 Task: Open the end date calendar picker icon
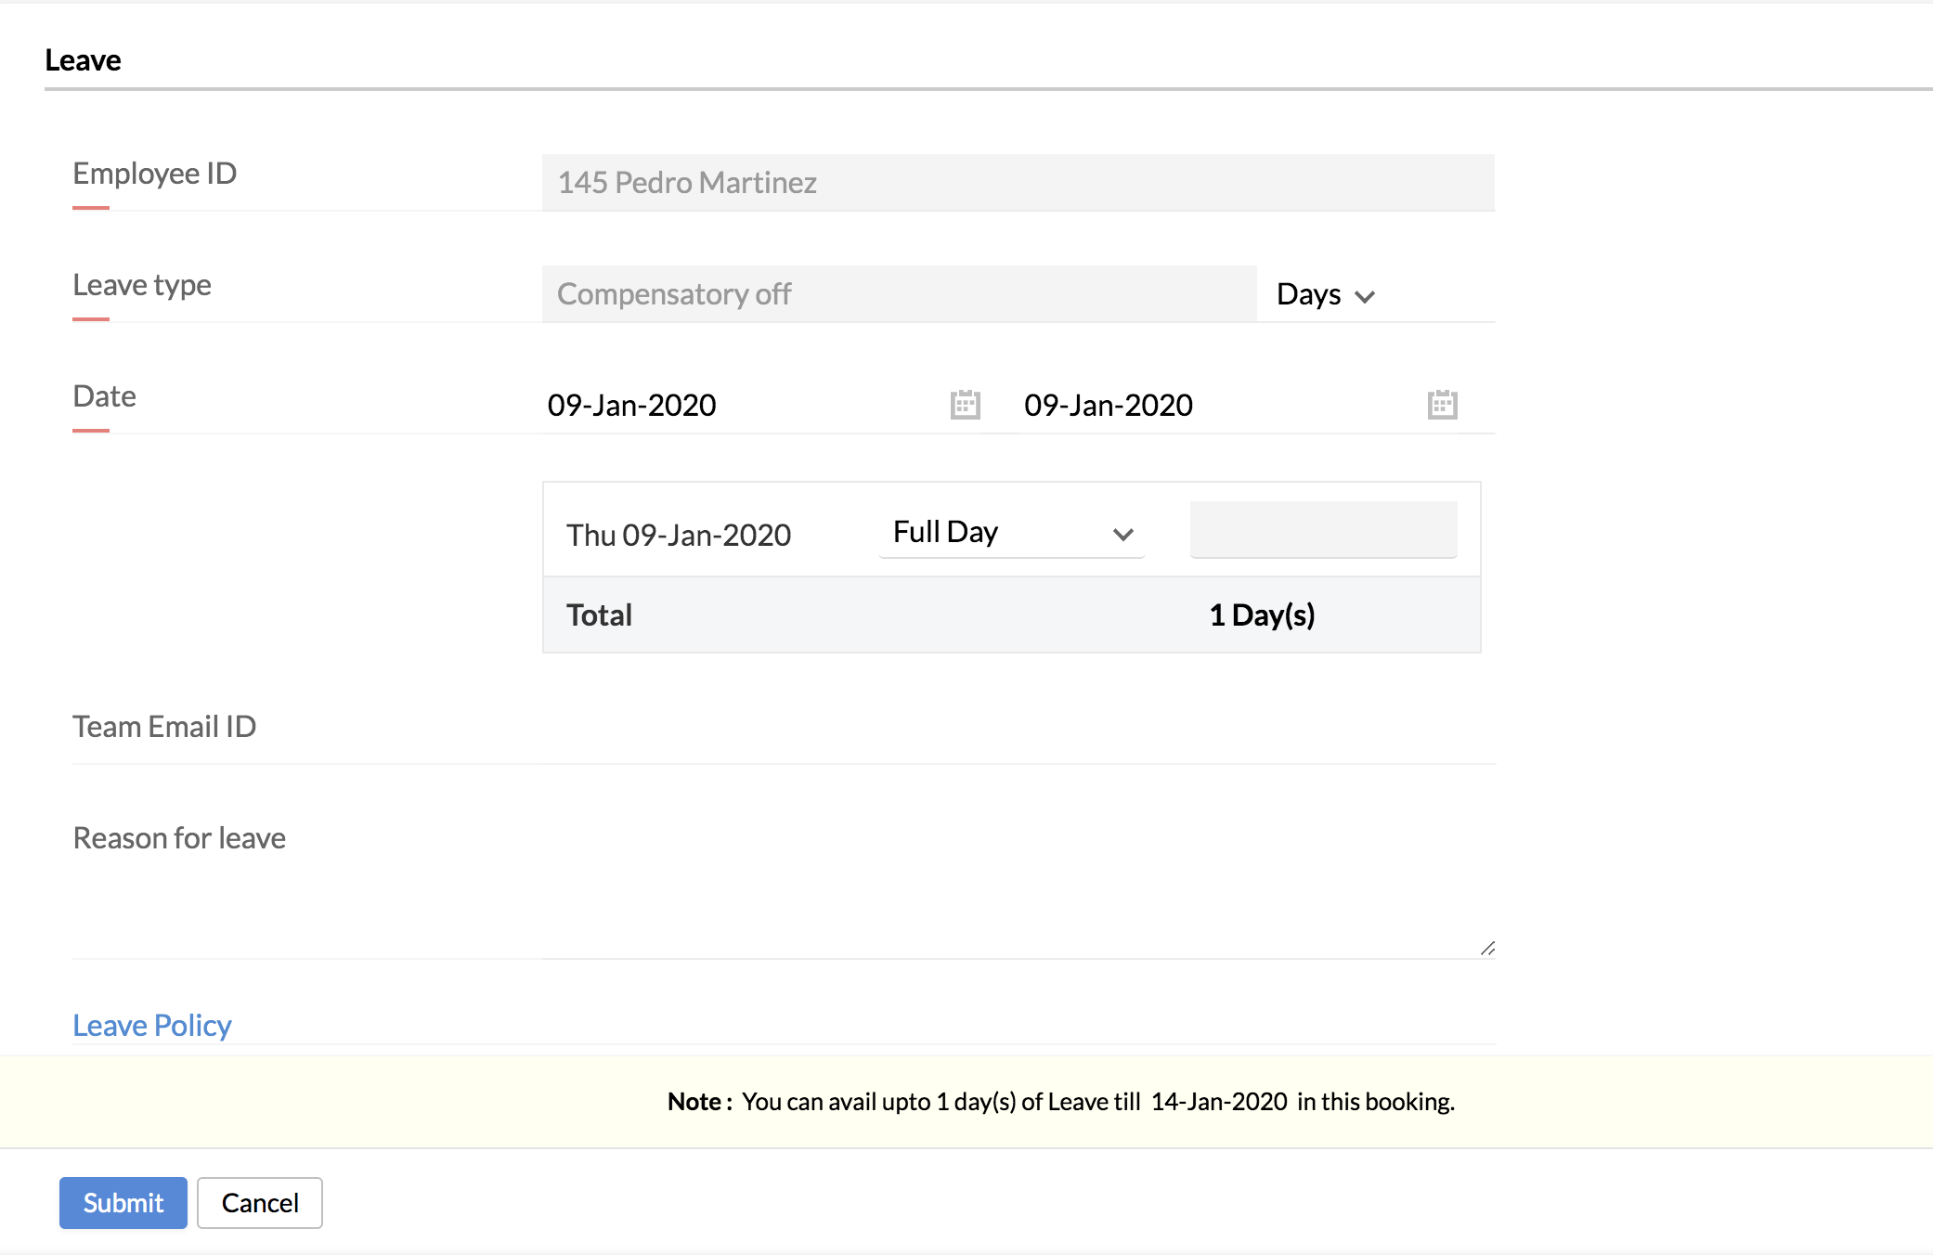(x=1442, y=405)
